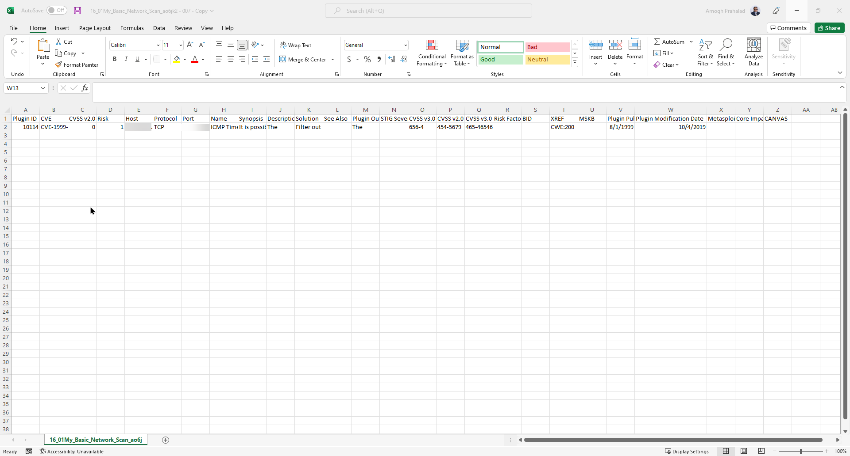Open Conditional Formatting in the ribbon

432,53
